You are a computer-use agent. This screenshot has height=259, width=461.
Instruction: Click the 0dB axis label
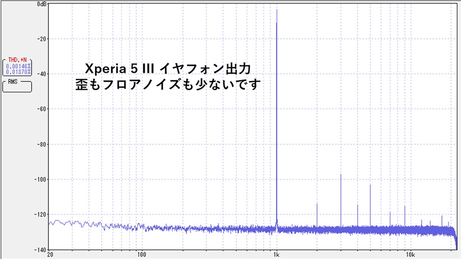point(41,4)
